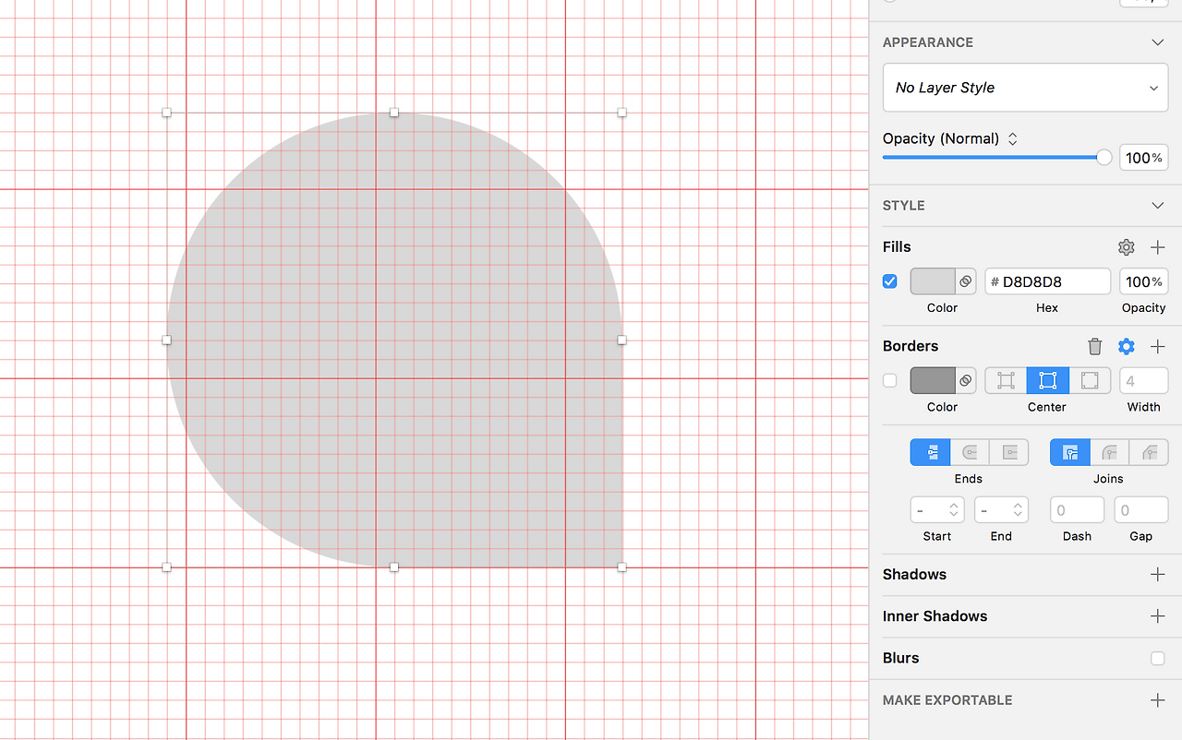
Task: Click the top-right selection handle
Action: coord(621,113)
